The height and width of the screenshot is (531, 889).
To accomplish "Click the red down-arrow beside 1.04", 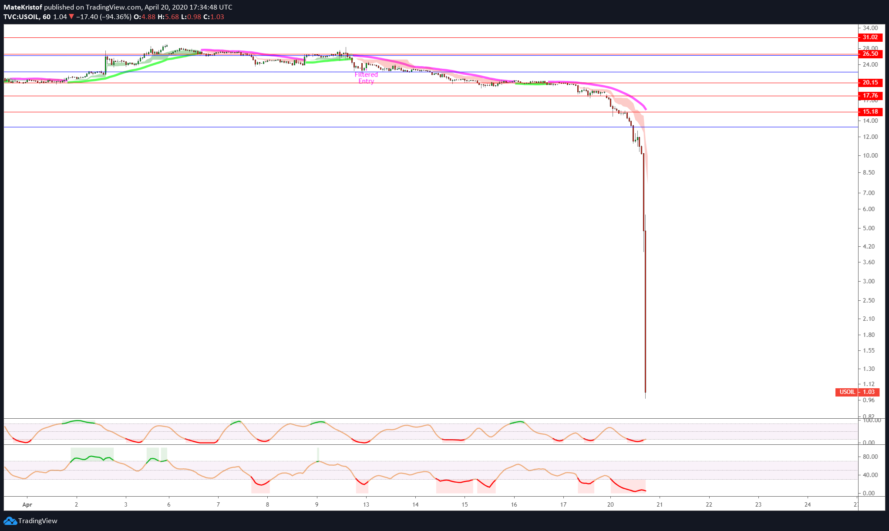I will click(71, 17).
